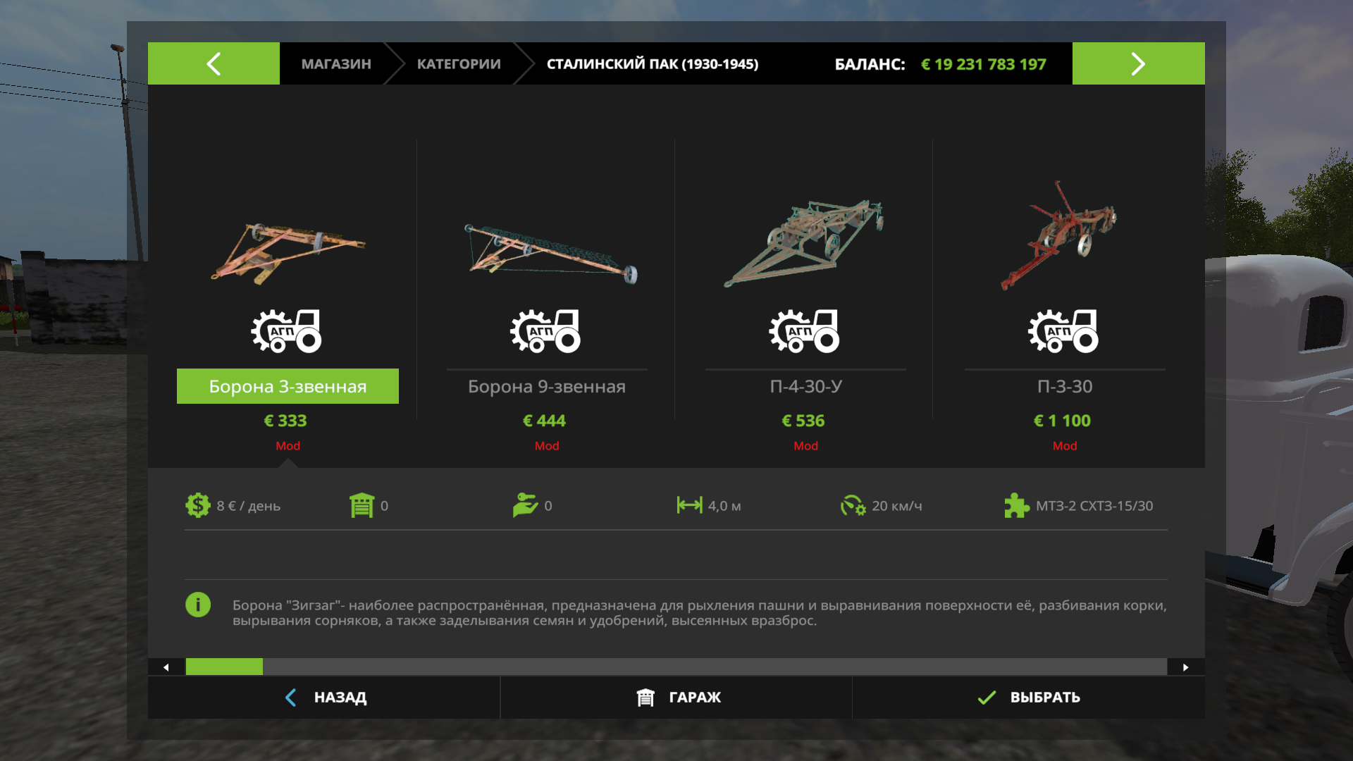Click the scrollbar right arrow
1353x761 pixels.
[x=1186, y=667]
